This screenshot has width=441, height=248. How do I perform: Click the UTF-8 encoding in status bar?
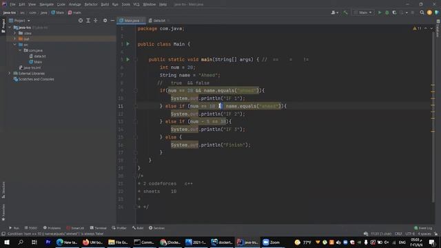click(410, 234)
